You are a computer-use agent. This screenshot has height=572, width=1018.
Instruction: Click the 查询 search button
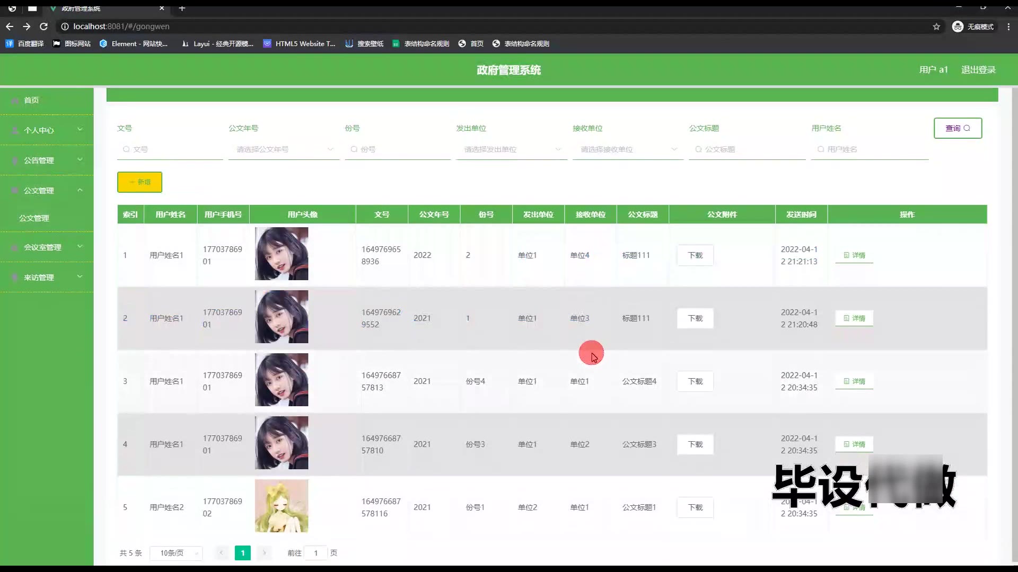958,128
